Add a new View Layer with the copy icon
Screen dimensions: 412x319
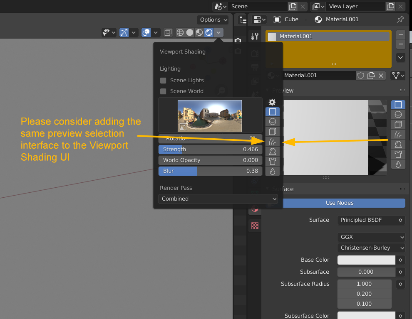[x=390, y=7]
